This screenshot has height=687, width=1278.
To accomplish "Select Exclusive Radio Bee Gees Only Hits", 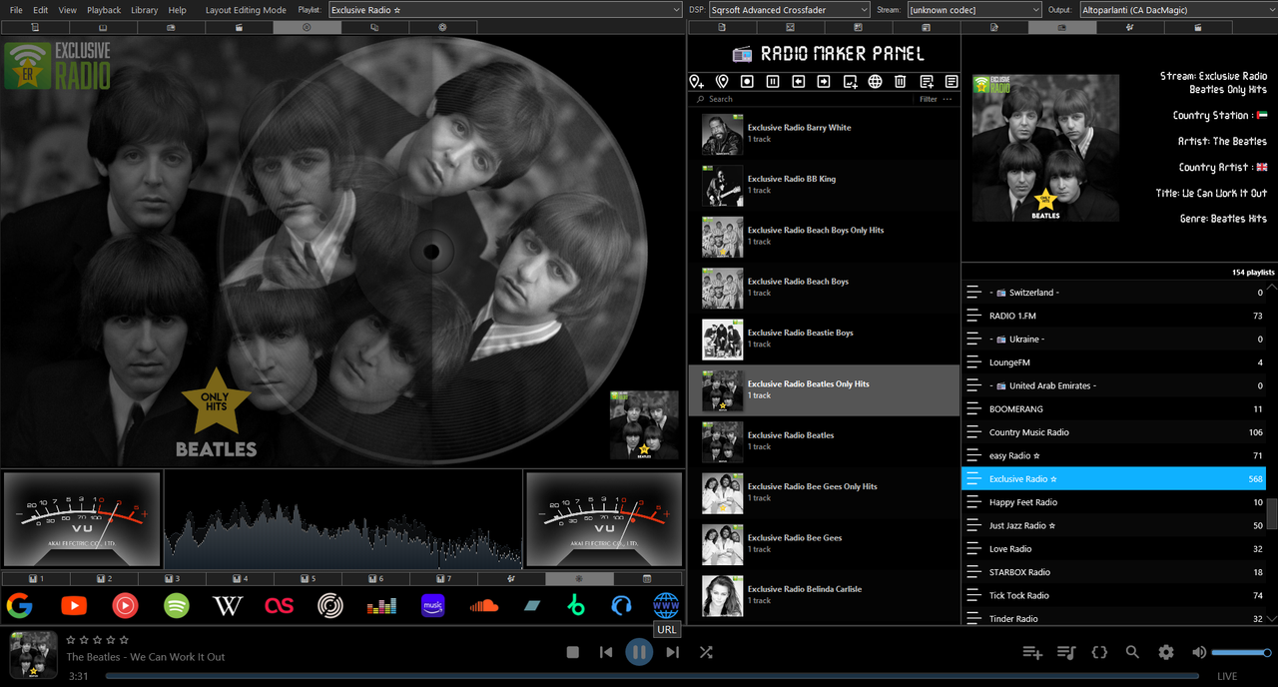I will click(x=824, y=492).
